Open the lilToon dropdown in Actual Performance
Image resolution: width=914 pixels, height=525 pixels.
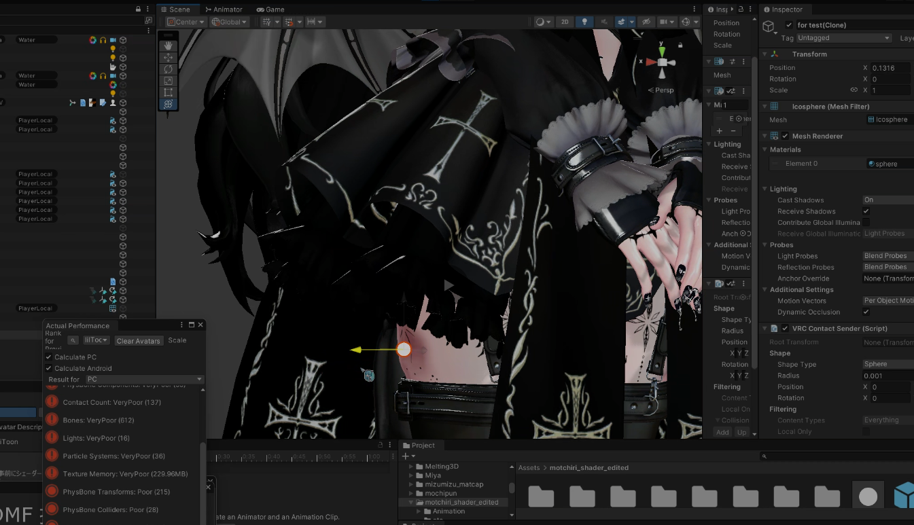96,340
